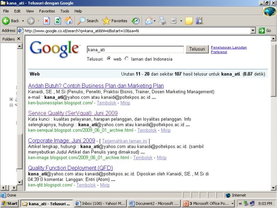Open the Research binoculars book icon
277x208 pixels.
point(199,21)
